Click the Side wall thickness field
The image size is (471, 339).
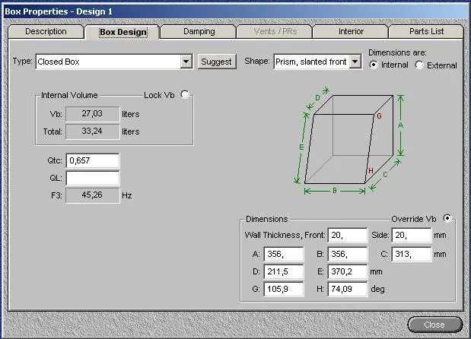tap(411, 235)
